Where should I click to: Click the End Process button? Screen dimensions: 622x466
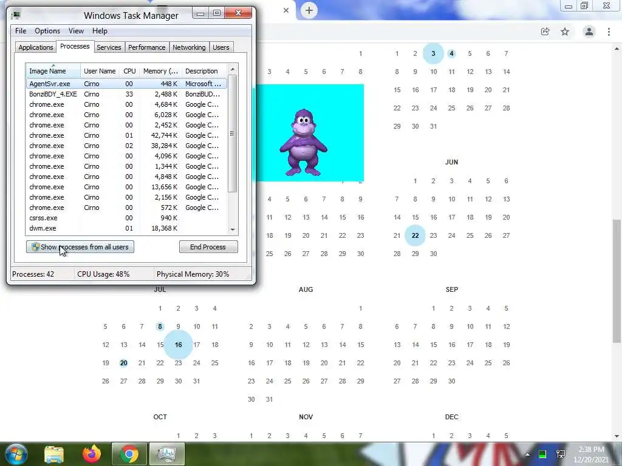[x=208, y=247]
